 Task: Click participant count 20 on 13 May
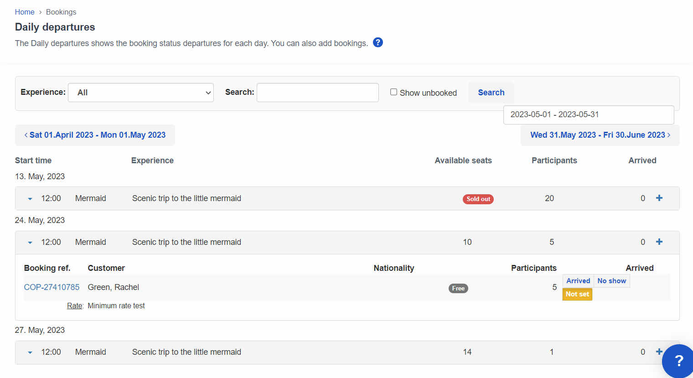tap(549, 198)
